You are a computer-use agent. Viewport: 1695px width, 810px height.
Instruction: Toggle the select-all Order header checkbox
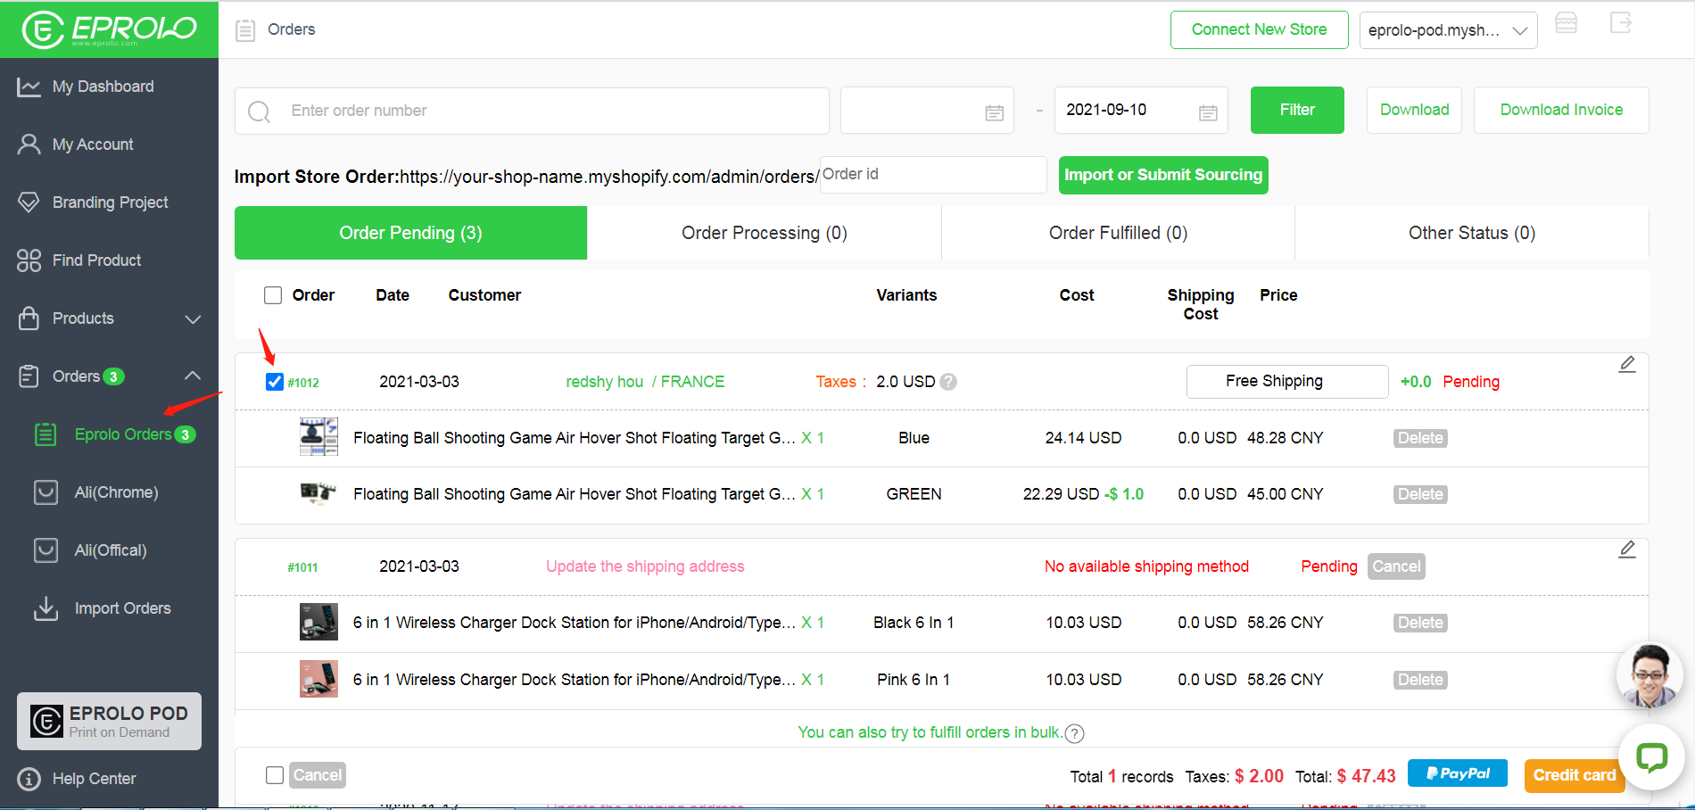[273, 295]
